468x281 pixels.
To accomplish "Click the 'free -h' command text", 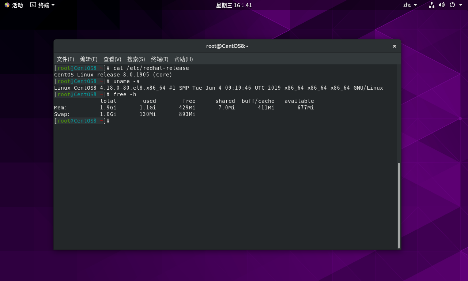I will pyautogui.click(x=125, y=94).
